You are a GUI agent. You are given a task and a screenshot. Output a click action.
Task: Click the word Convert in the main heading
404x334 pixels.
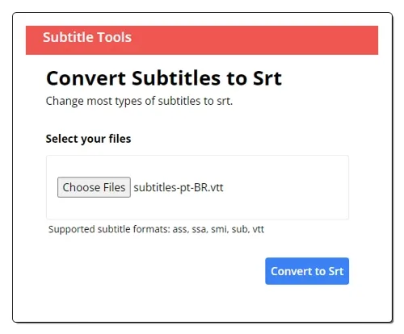pyautogui.click(x=86, y=78)
